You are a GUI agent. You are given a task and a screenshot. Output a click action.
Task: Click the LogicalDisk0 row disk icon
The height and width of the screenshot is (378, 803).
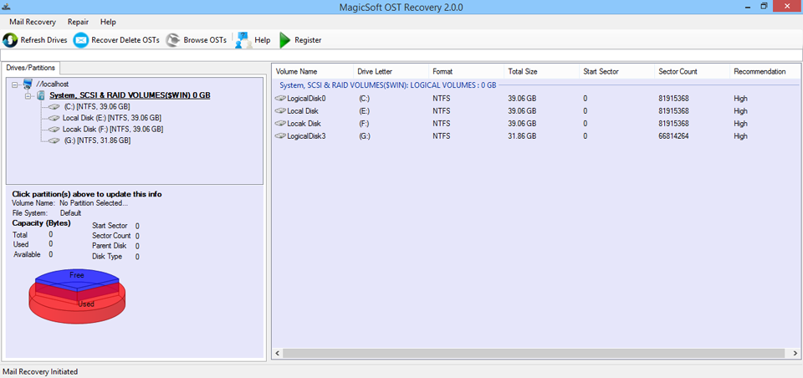[x=281, y=99]
